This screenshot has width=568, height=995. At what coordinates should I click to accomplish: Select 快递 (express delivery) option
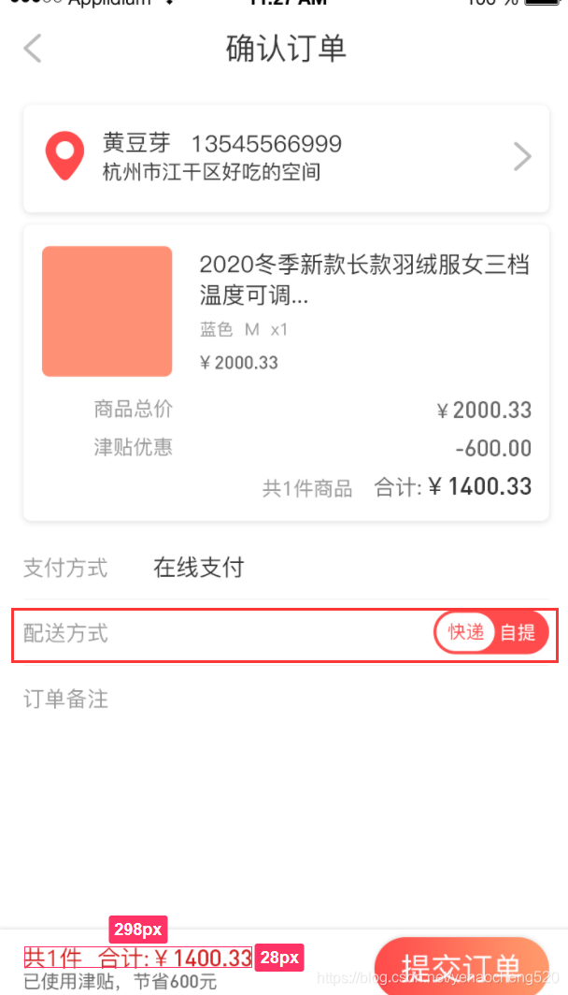coord(464,632)
